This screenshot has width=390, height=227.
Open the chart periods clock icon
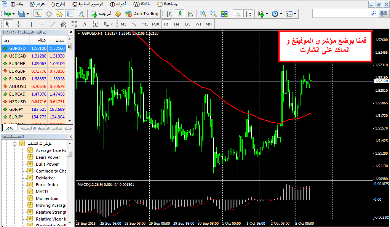point(275,14)
